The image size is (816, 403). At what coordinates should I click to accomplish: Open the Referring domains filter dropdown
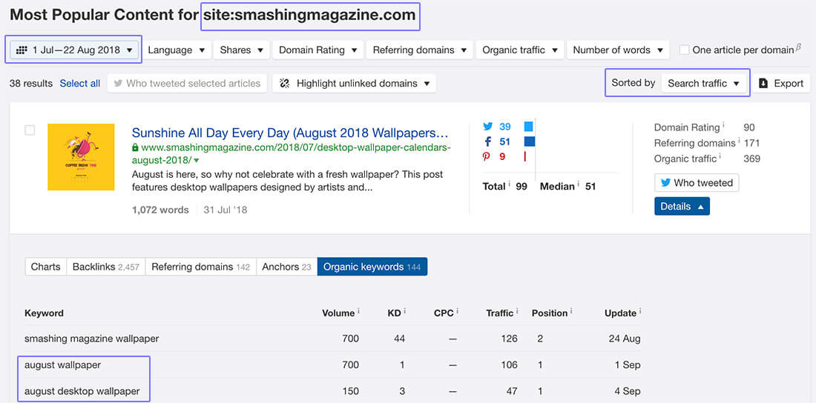[x=419, y=50]
